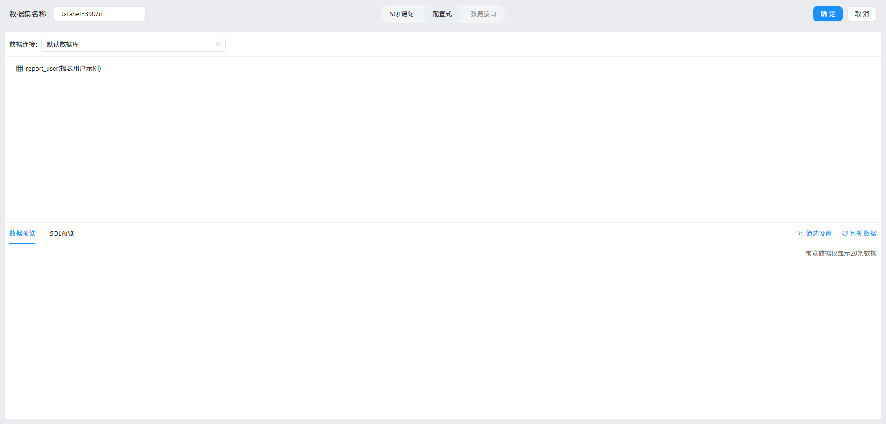This screenshot has height=424, width=886.
Task: Open the 数据预览 tab
Action: pos(22,233)
